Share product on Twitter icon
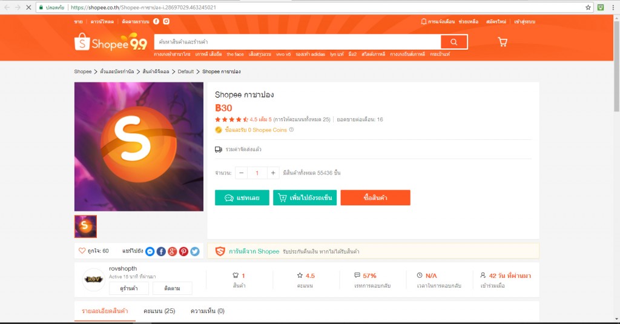620x324 pixels. pos(195,251)
